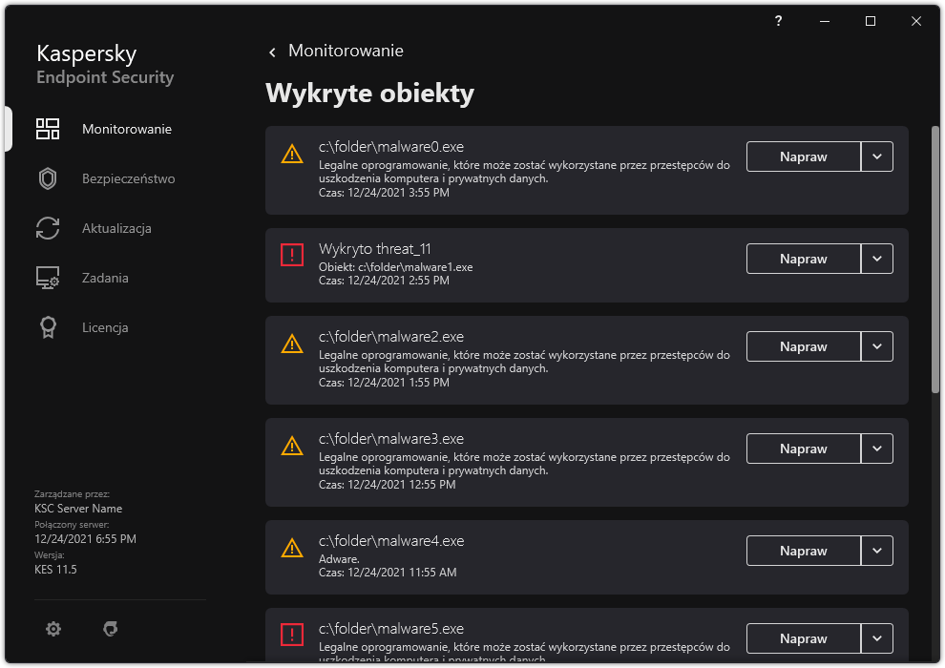Click the support icon beside the settings gear
The height and width of the screenshot is (668, 945).
tap(110, 629)
